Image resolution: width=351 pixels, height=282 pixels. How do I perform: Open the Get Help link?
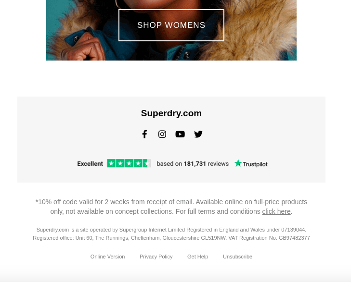coord(198,257)
